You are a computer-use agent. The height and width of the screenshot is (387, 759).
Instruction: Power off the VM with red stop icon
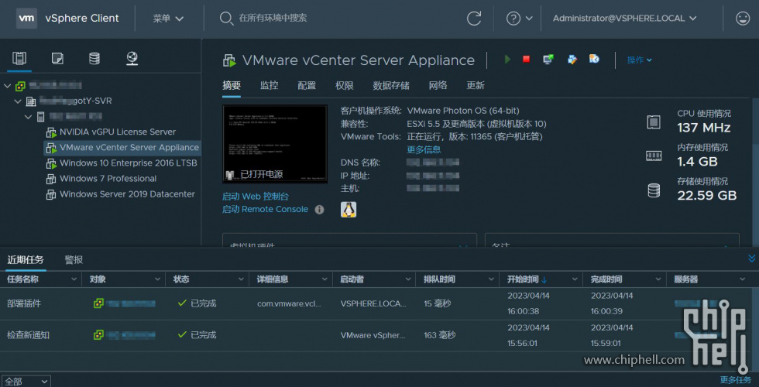[526, 59]
